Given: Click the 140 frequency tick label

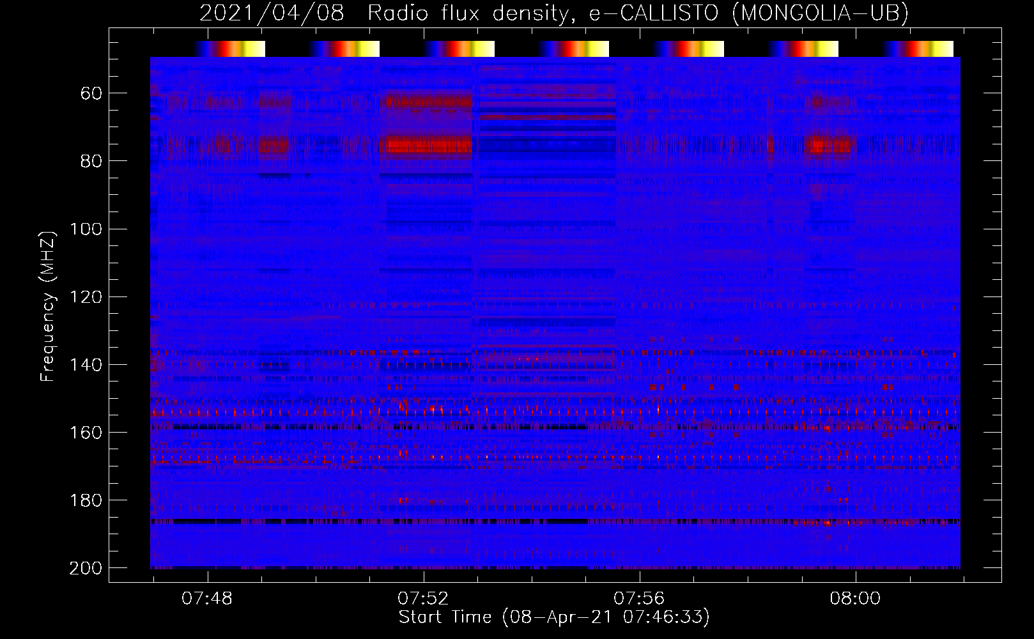Looking at the screenshot, I should [x=86, y=365].
